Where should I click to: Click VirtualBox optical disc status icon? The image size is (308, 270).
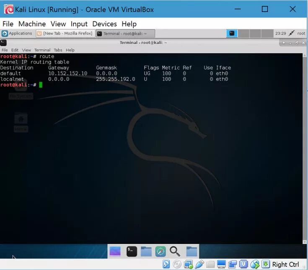click(x=177, y=264)
